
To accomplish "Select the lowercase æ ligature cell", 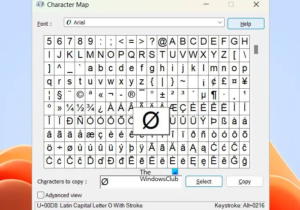I will (90, 135).
